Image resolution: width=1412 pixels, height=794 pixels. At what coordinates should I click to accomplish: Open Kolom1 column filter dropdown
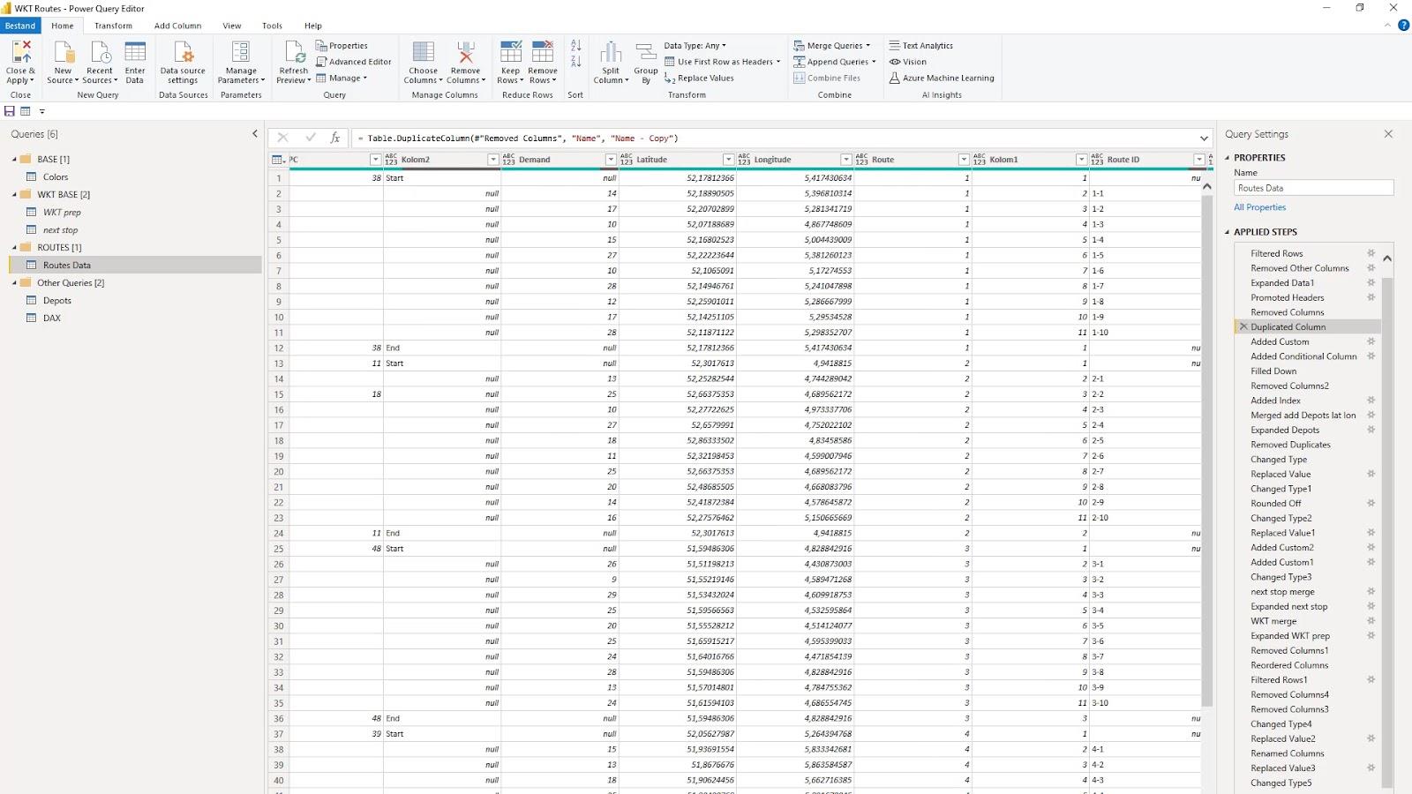pos(1081,160)
